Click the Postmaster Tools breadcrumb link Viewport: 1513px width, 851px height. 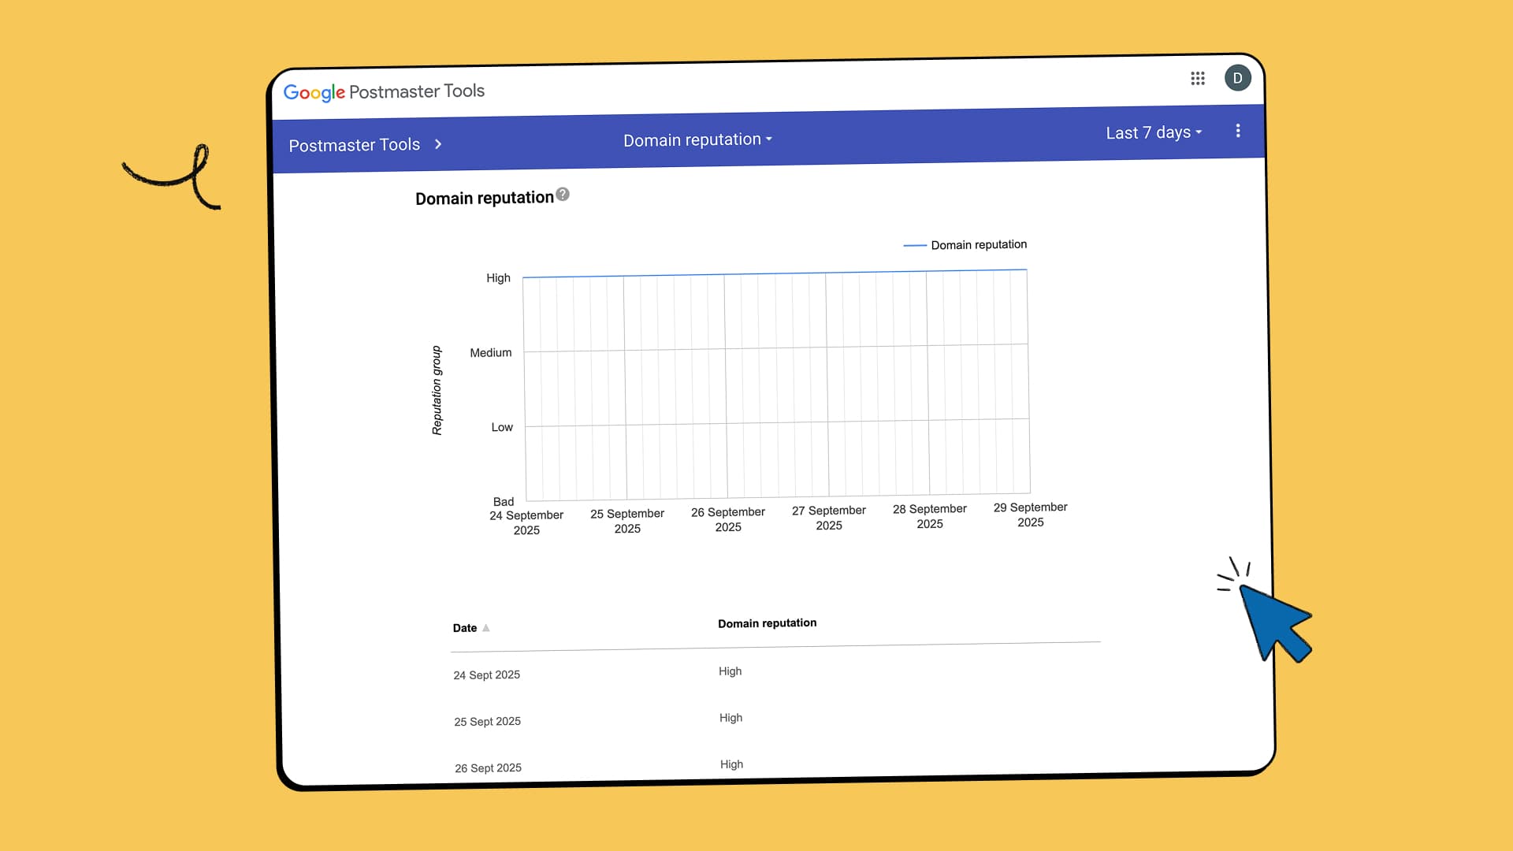pos(354,145)
